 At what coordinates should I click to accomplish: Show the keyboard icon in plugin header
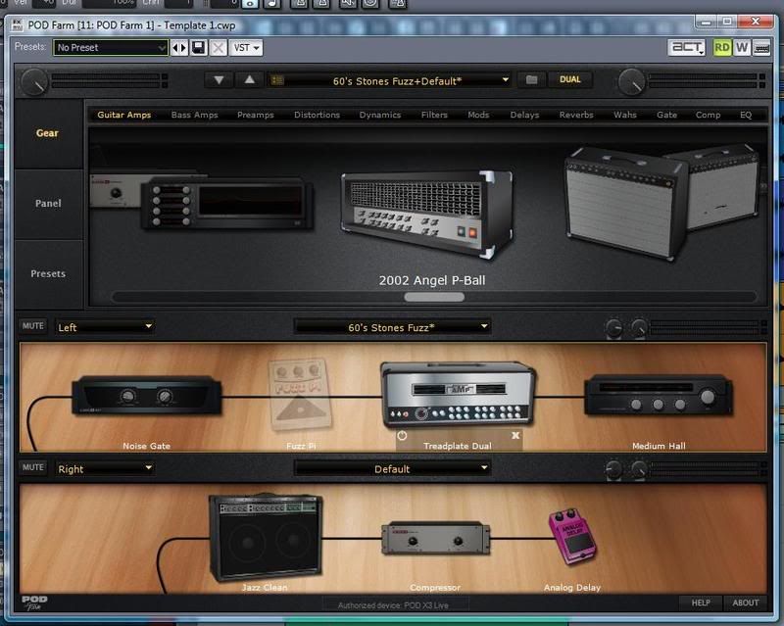(x=761, y=48)
